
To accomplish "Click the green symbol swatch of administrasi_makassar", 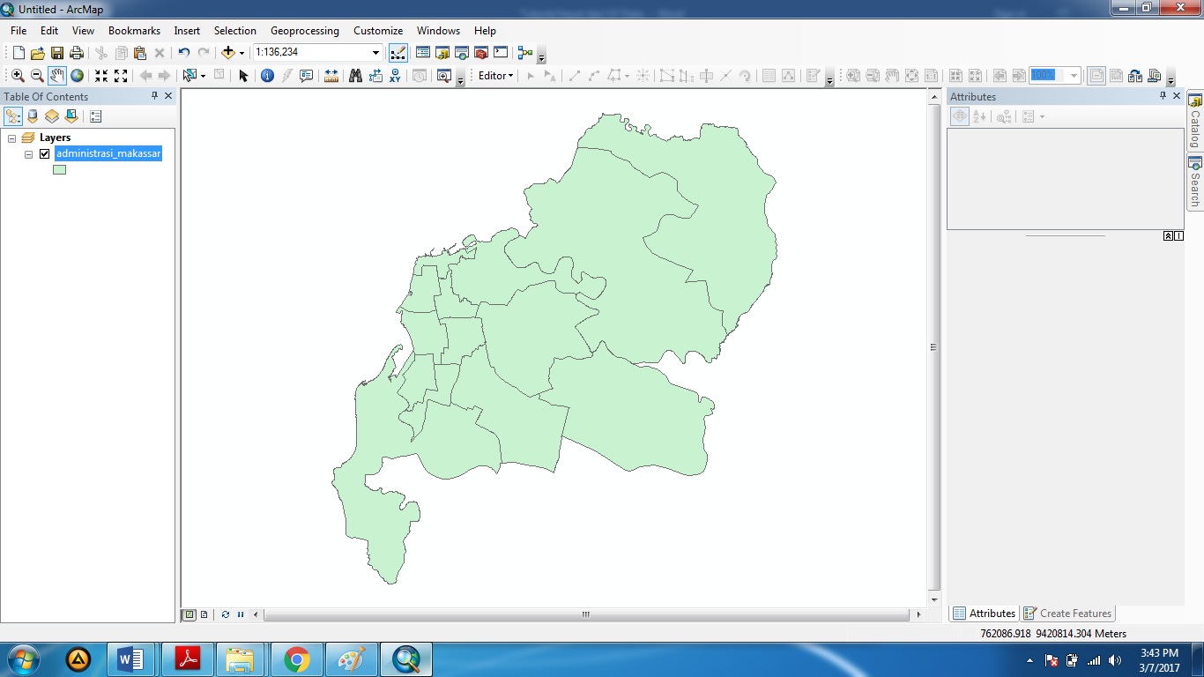I will click(x=59, y=169).
